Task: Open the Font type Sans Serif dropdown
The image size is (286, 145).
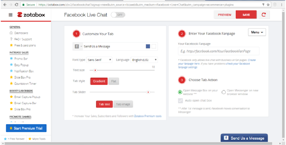Action: [x=99, y=60]
